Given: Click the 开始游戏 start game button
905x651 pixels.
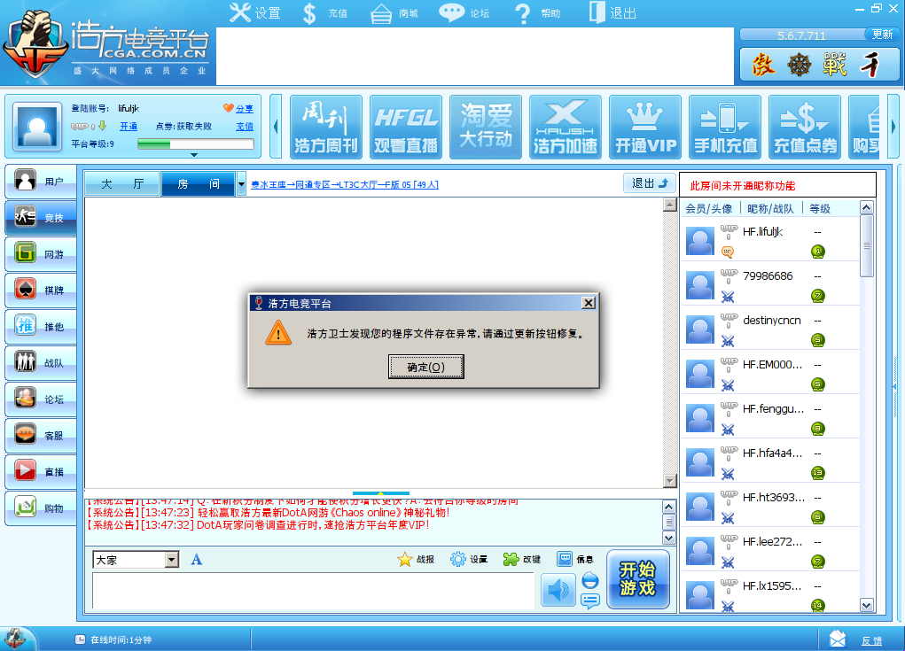Looking at the screenshot, I should (638, 579).
